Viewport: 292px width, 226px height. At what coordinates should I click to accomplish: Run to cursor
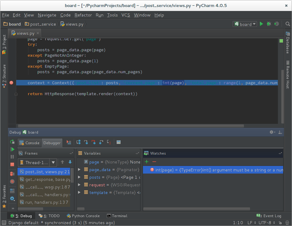tap(109, 142)
